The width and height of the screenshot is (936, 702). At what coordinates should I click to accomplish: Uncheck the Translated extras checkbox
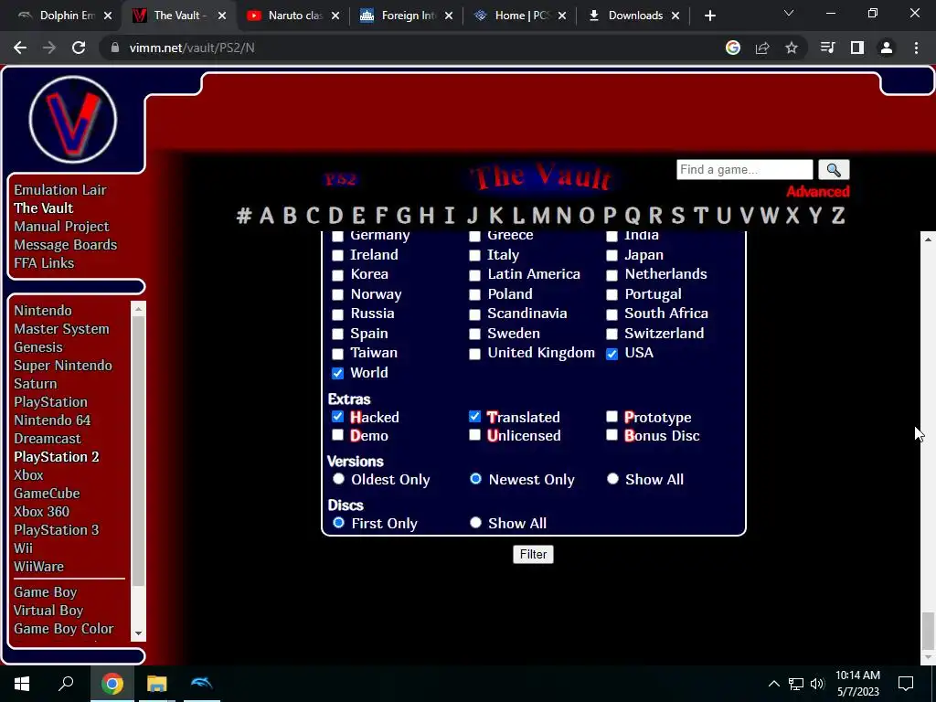[x=474, y=417]
